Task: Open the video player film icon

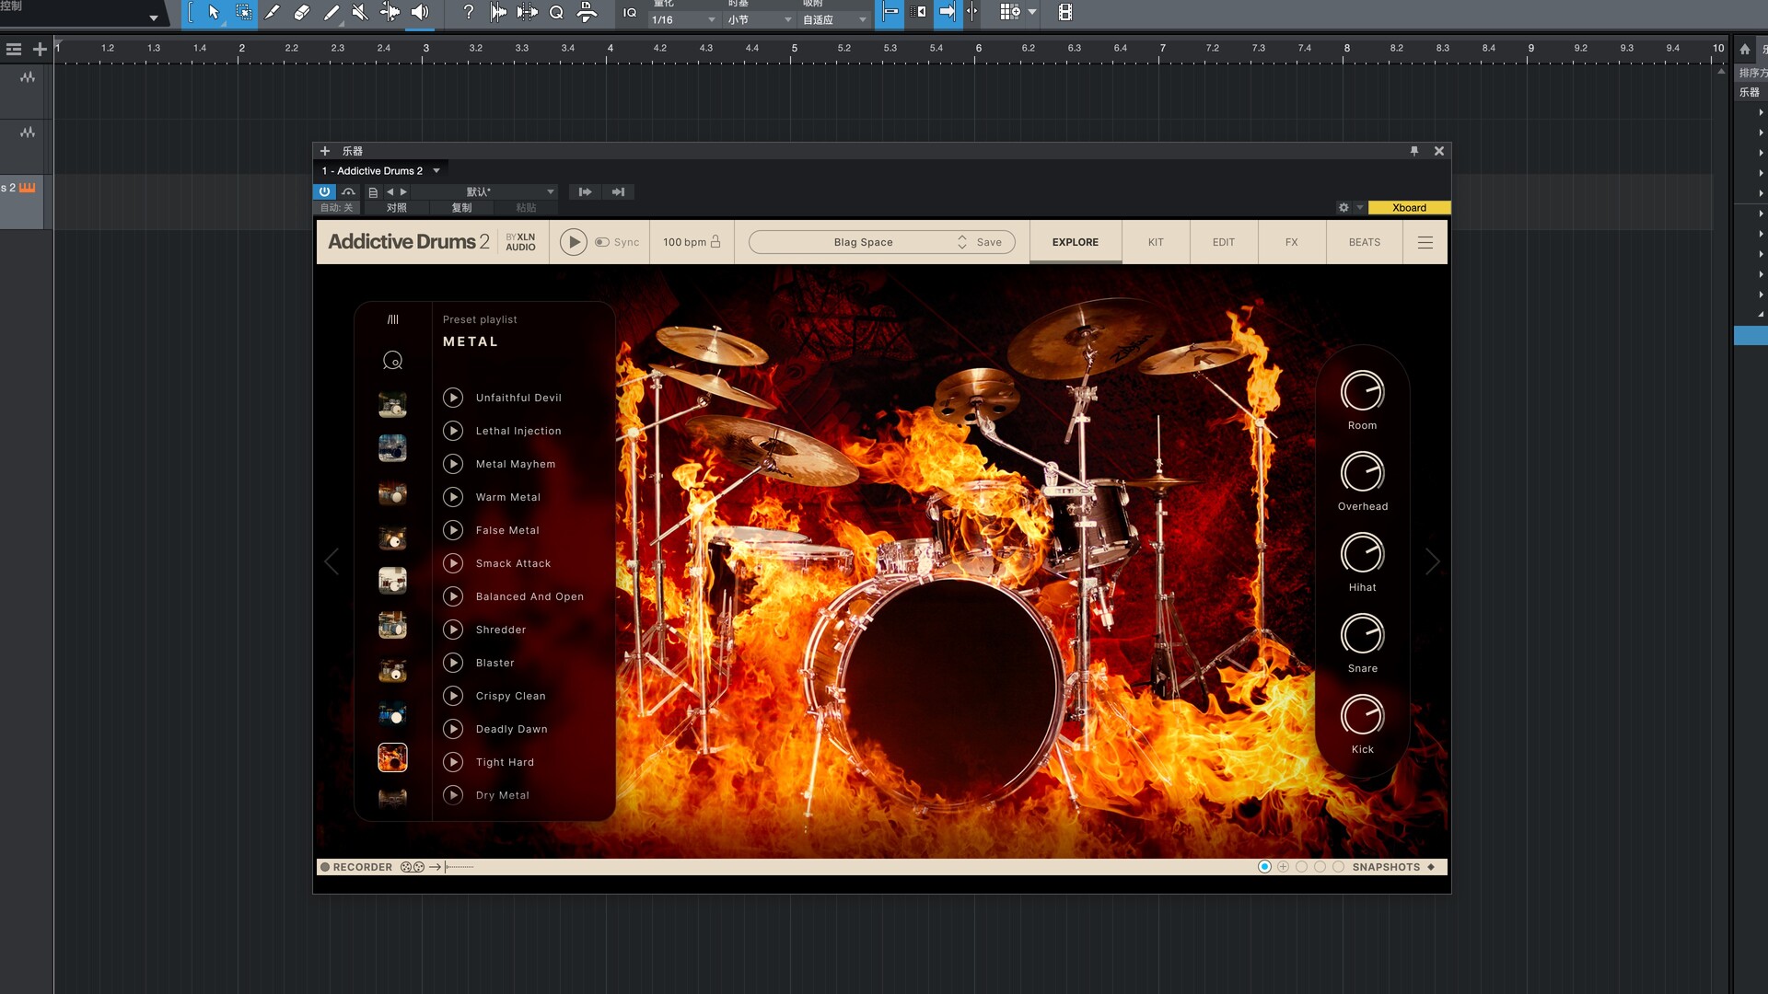Action: pyautogui.click(x=1065, y=12)
